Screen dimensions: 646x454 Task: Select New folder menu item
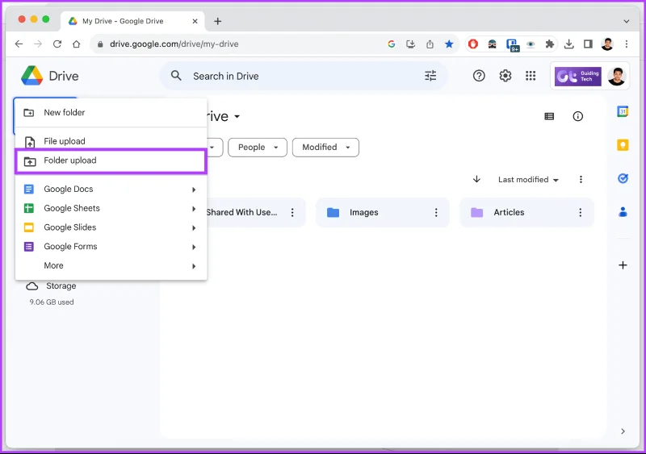(x=111, y=112)
